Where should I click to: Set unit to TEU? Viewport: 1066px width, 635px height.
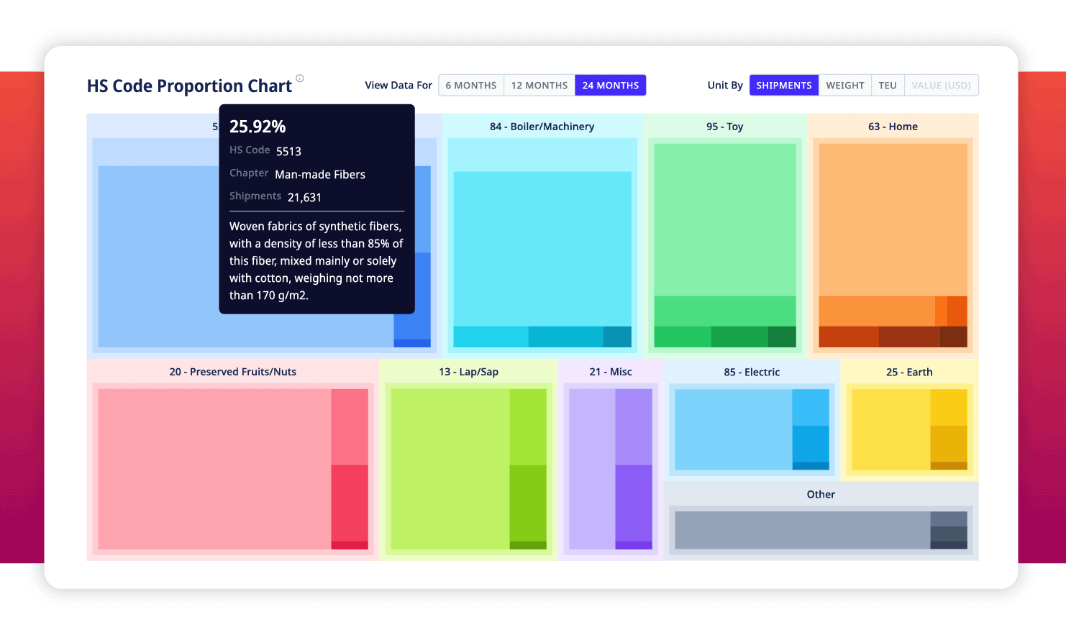(888, 85)
